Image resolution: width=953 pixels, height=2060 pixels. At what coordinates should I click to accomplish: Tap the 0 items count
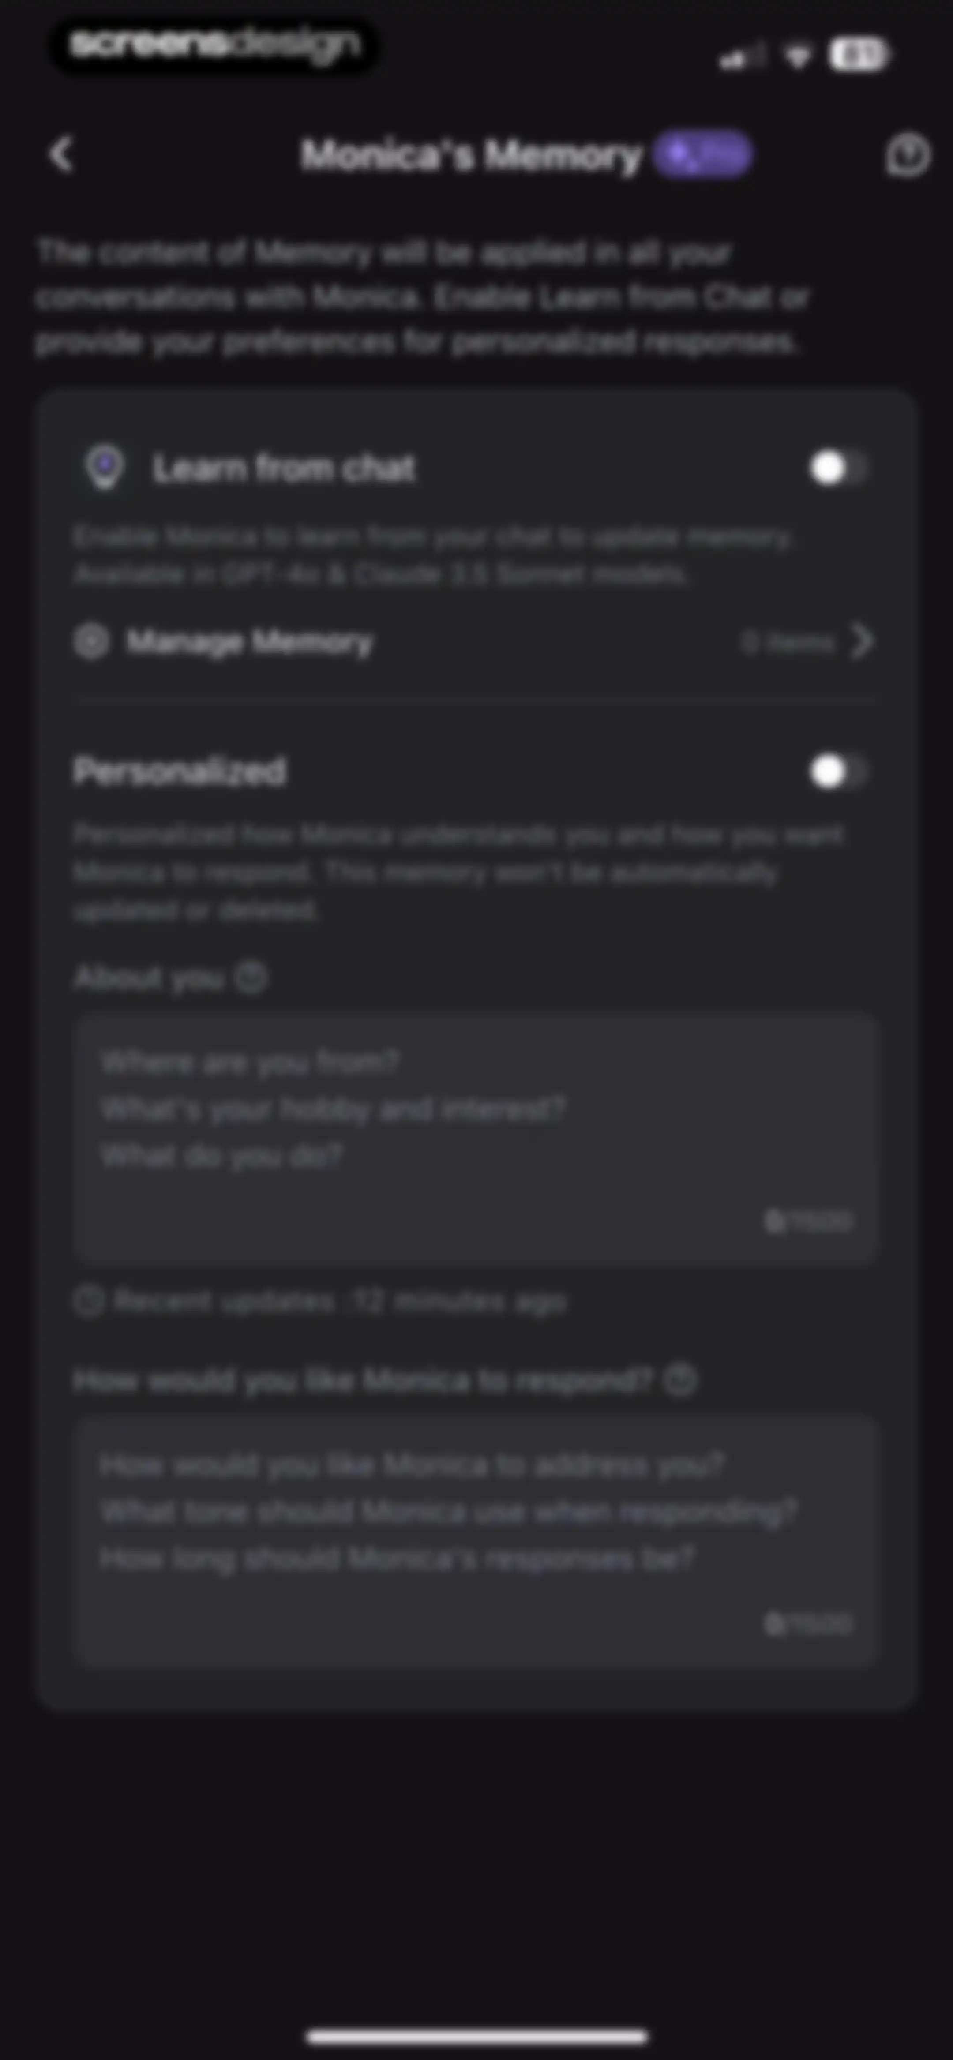[788, 642]
